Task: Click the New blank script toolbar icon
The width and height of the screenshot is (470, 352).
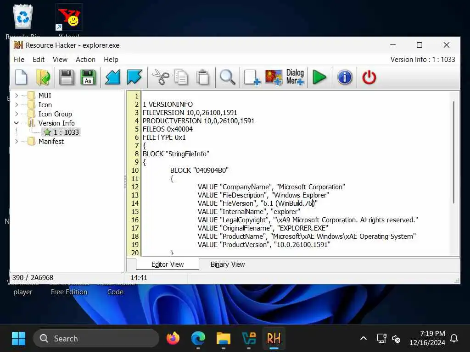Action: point(21,77)
